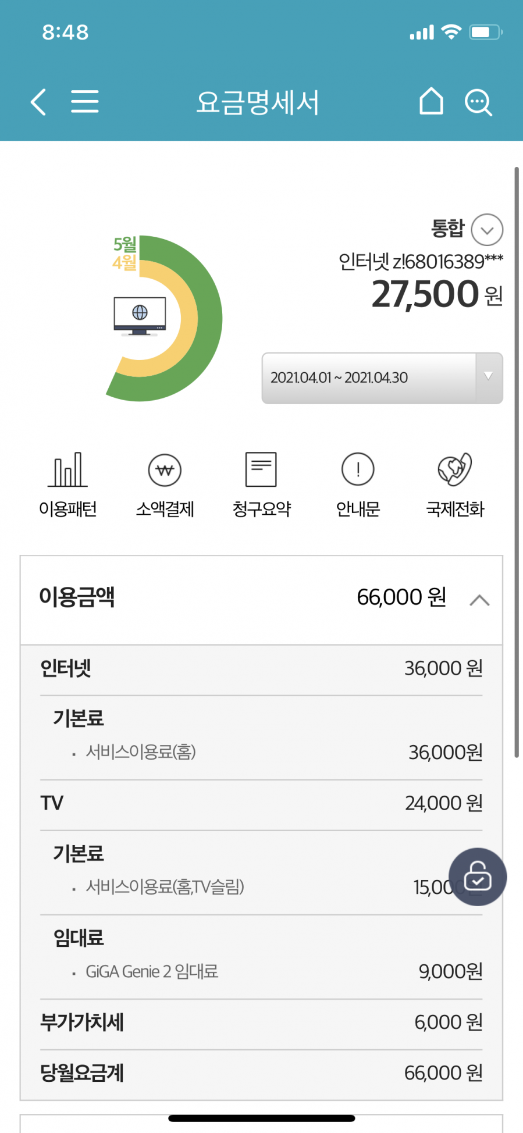Collapse the 이용금액 section chevron

tap(479, 600)
